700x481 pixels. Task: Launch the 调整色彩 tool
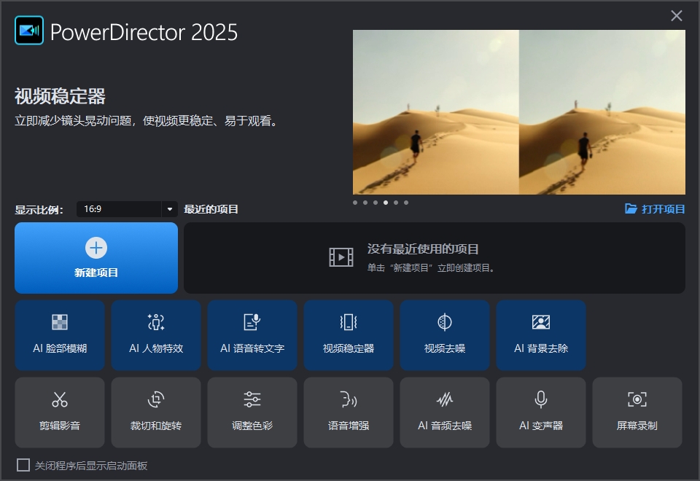[x=252, y=412]
